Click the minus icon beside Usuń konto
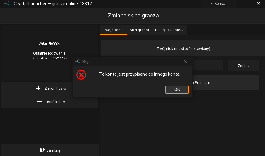The width and height of the screenshot is (265, 156). point(39,102)
